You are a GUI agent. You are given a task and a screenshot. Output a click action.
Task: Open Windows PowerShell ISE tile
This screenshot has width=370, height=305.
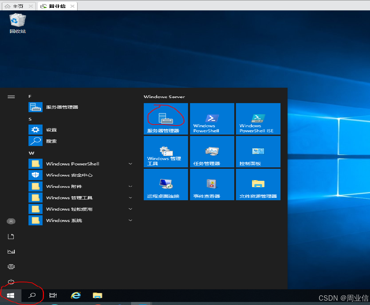pos(258,119)
